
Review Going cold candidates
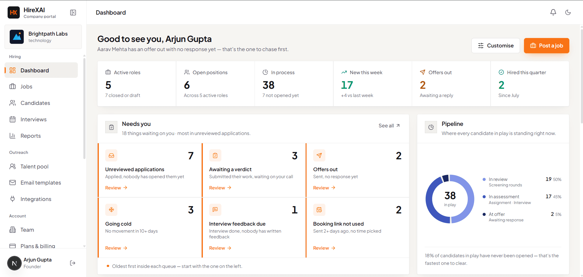(116, 248)
